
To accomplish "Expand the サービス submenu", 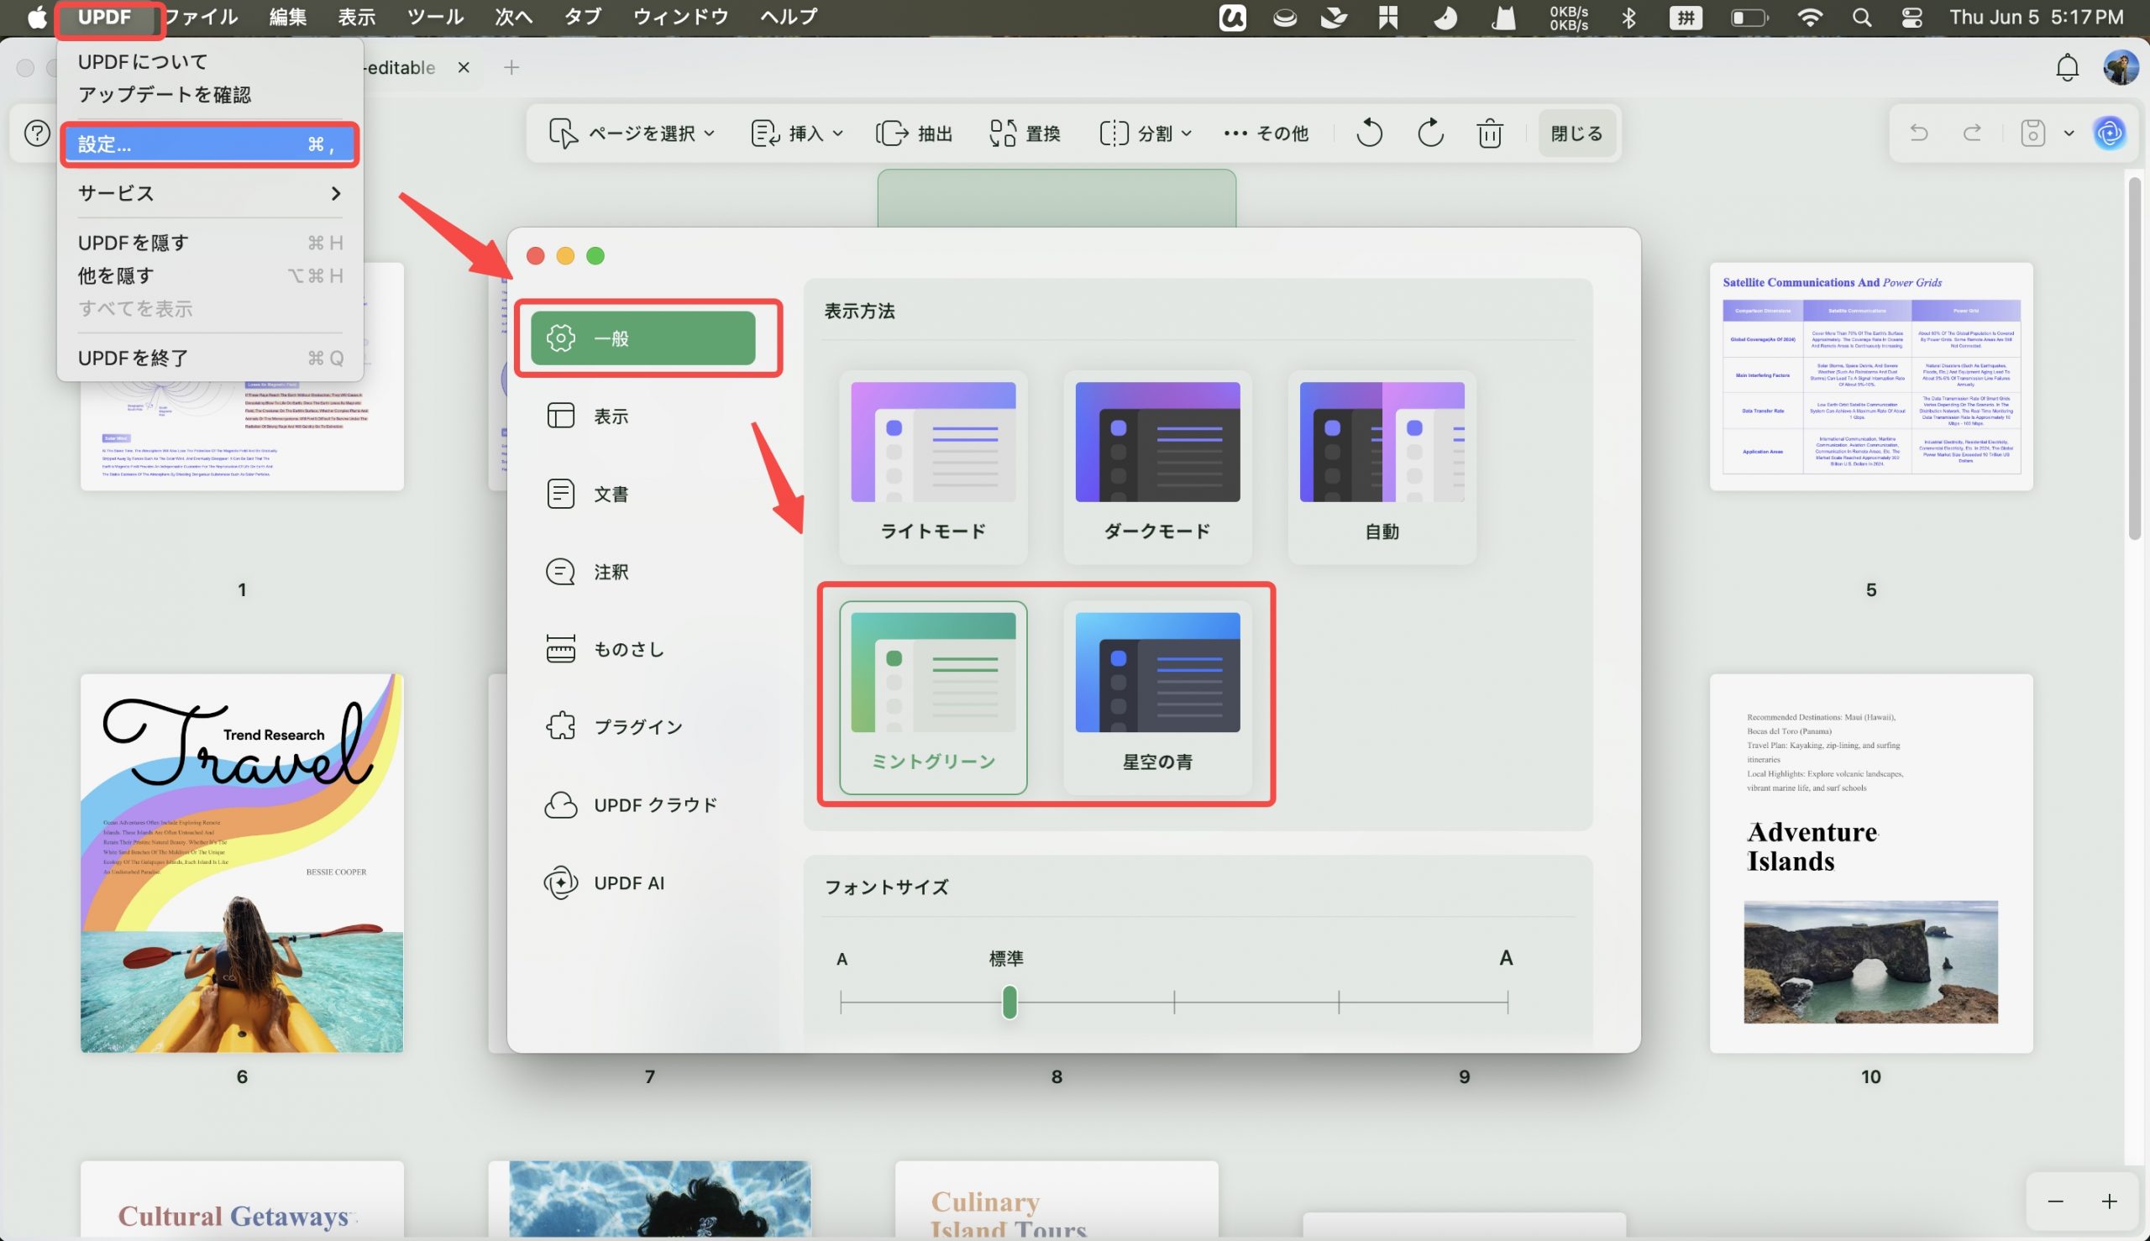I will [x=209, y=193].
